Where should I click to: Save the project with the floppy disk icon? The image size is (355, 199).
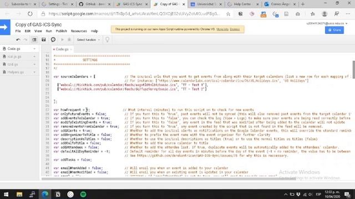[43, 40]
